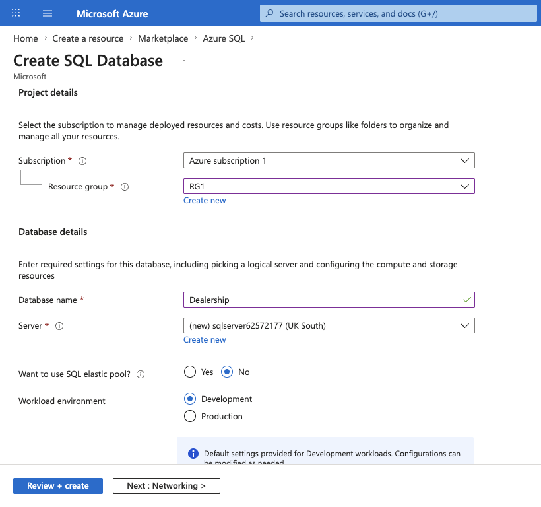
Task: Click the Database details heading
Action: coord(53,232)
